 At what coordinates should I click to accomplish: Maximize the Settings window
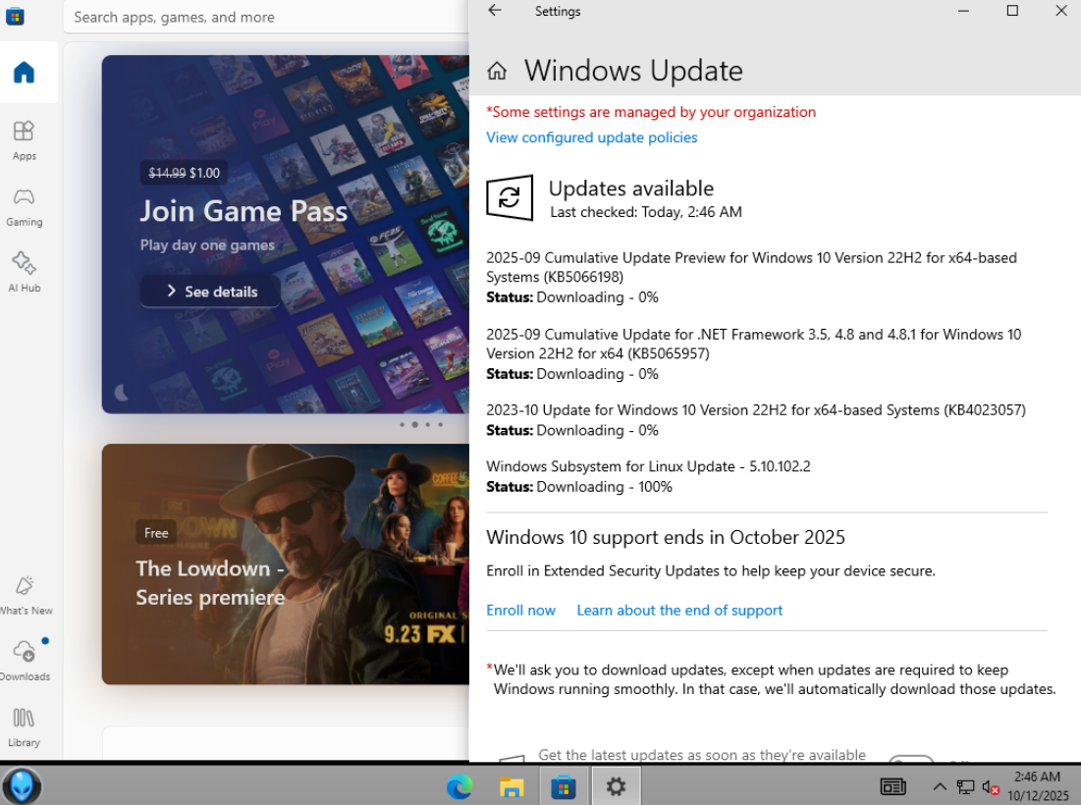[x=1012, y=11]
